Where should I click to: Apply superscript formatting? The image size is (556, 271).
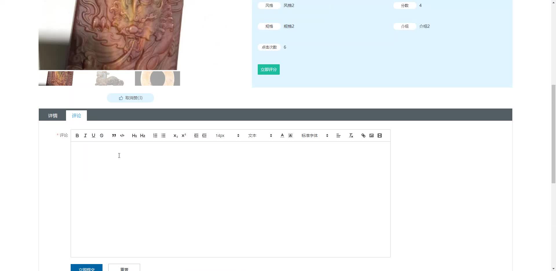coord(184,135)
